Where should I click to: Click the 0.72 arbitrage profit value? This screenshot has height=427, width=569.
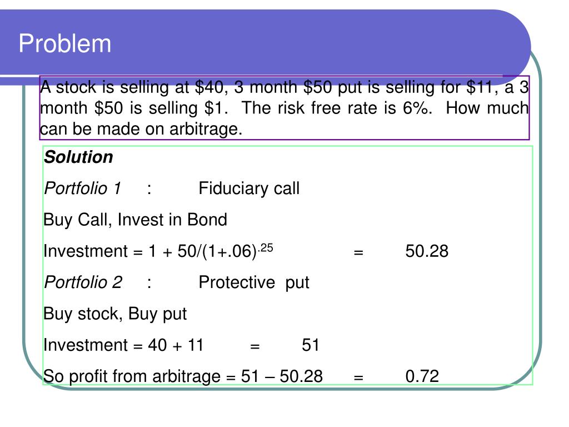[x=422, y=376]
